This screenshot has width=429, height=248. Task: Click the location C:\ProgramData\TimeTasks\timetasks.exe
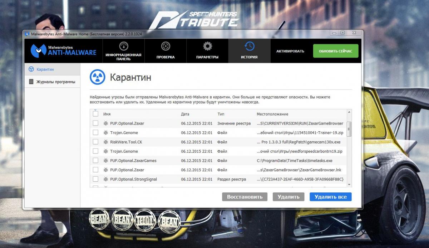tap(295, 161)
